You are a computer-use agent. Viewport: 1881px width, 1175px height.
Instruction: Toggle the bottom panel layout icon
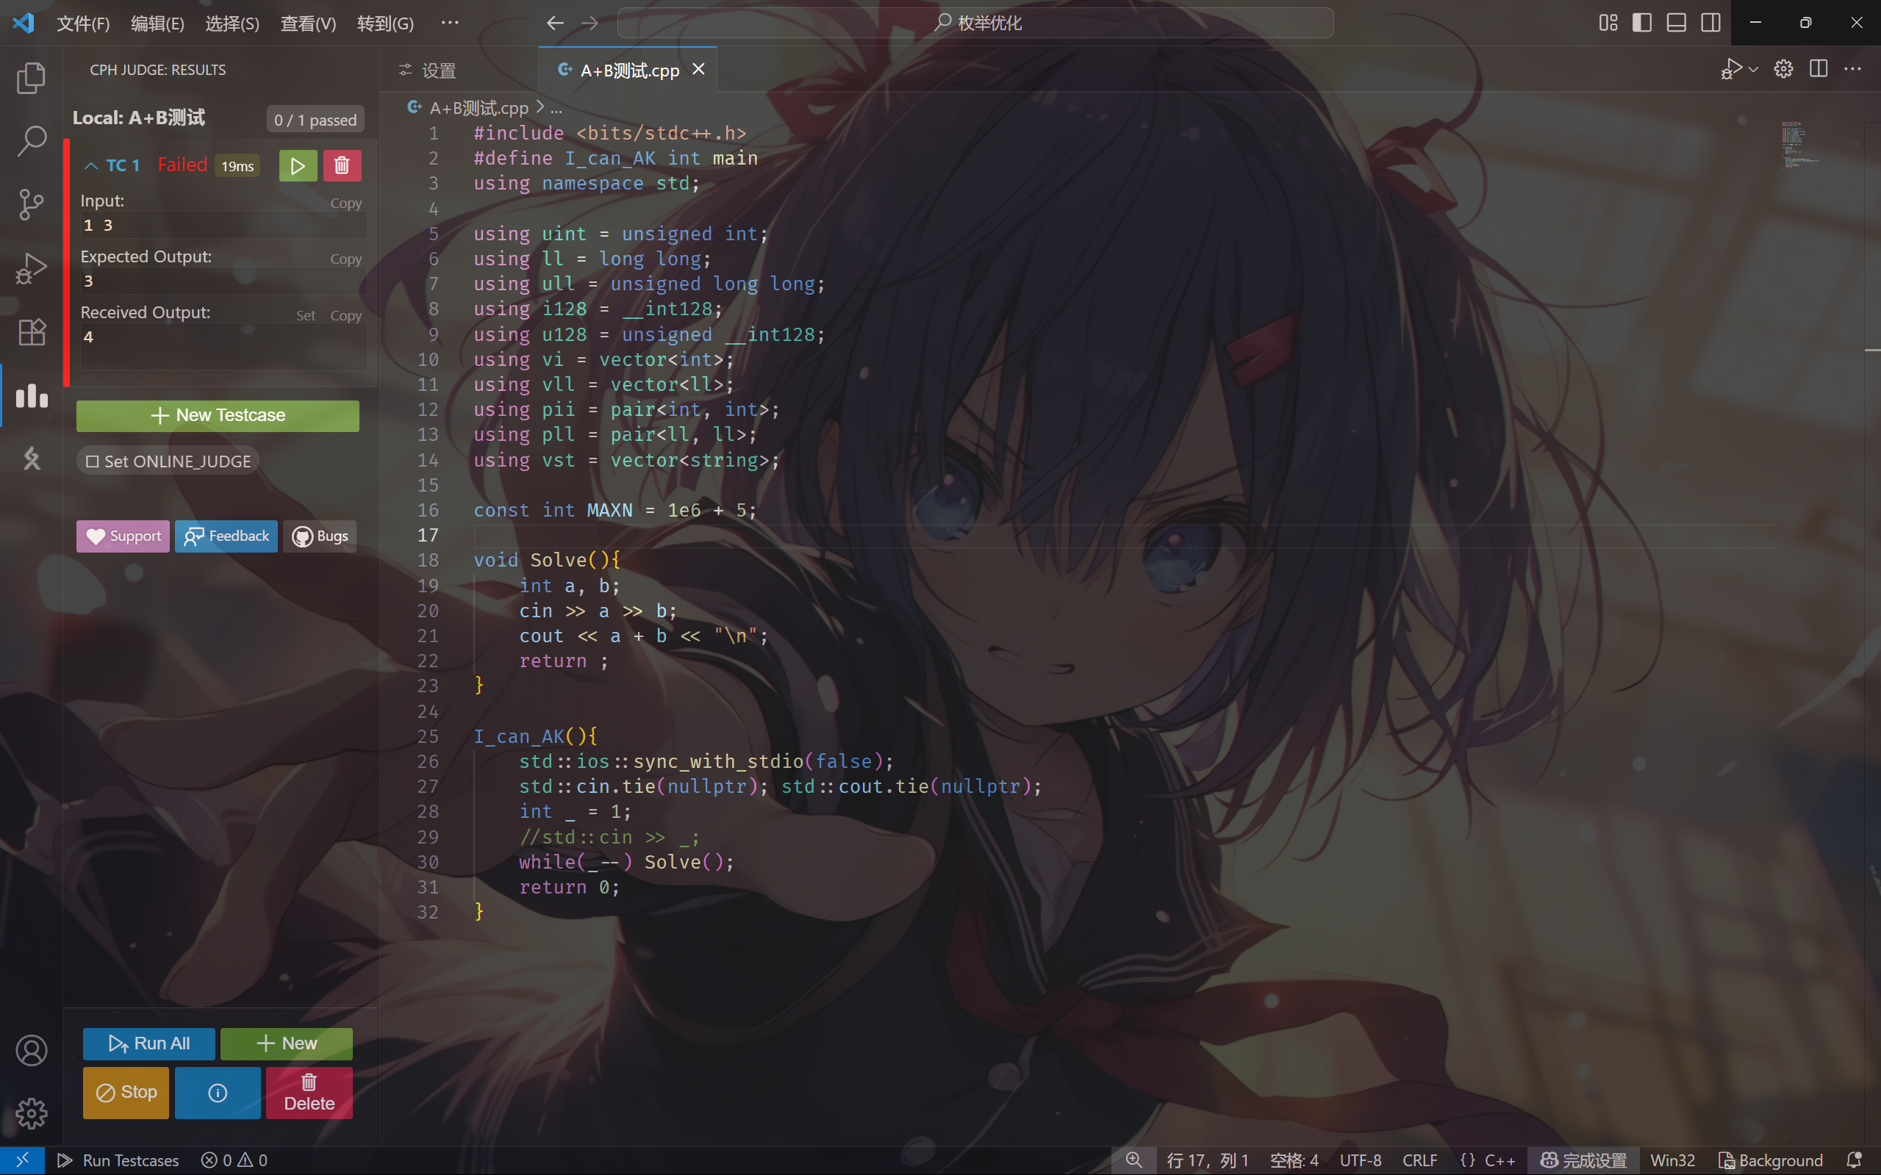pyautogui.click(x=1676, y=23)
